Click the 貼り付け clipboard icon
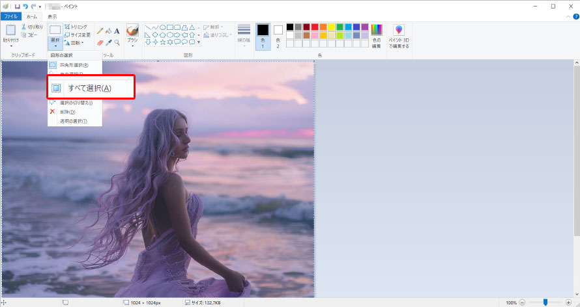The width and height of the screenshot is (580, 307). (x=10, y=30)
